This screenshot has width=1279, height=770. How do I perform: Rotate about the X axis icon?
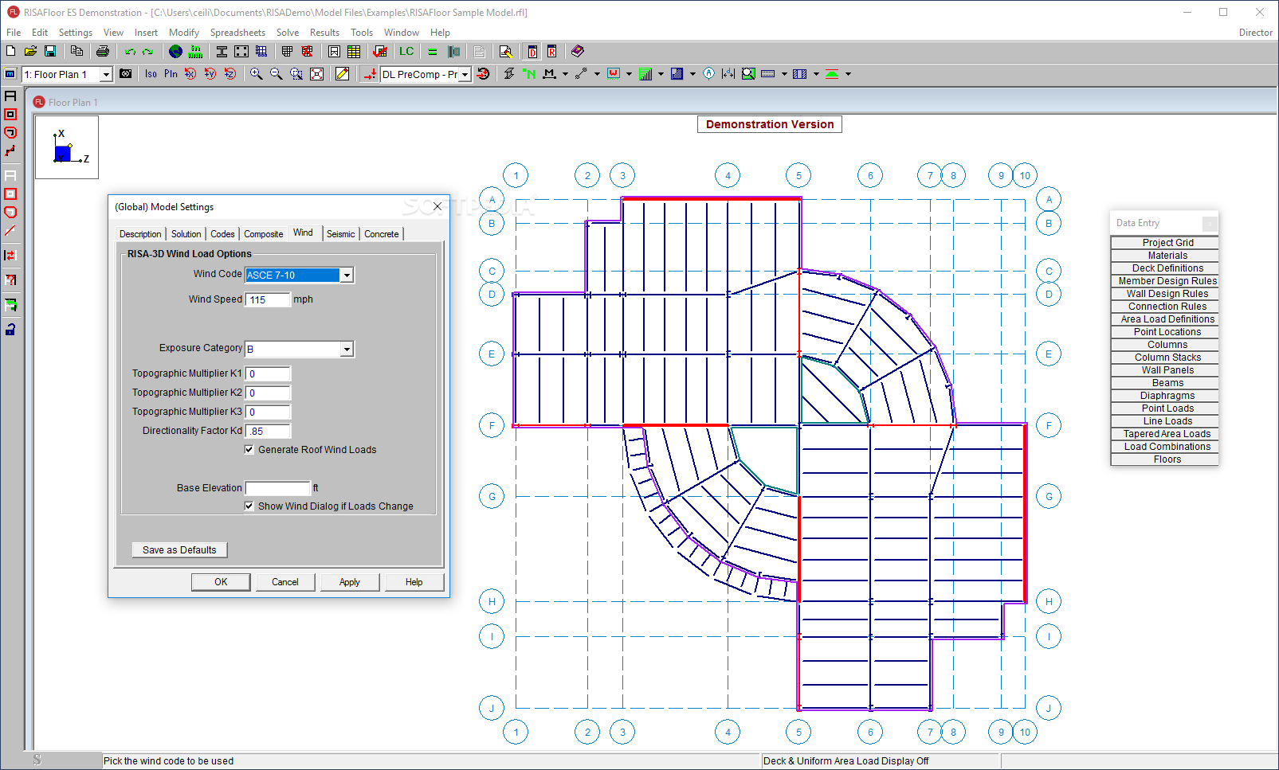click(190, 73)
